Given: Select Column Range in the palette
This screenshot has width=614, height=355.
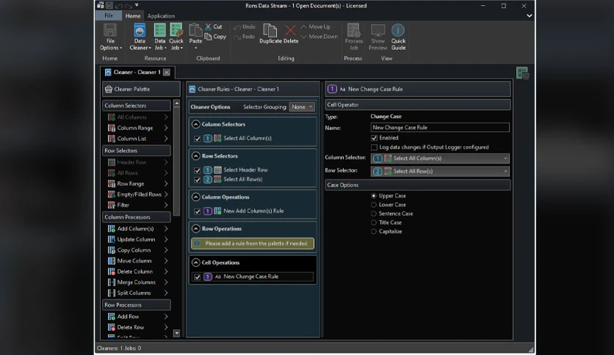Looking at the screenshot, I should tap(137, 128).
